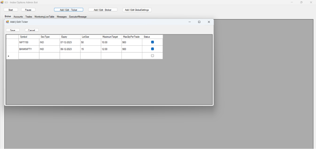Click the empty Symbol cell in the new row
The width and height of the screenshot is (316, 149).
(29, 56)
